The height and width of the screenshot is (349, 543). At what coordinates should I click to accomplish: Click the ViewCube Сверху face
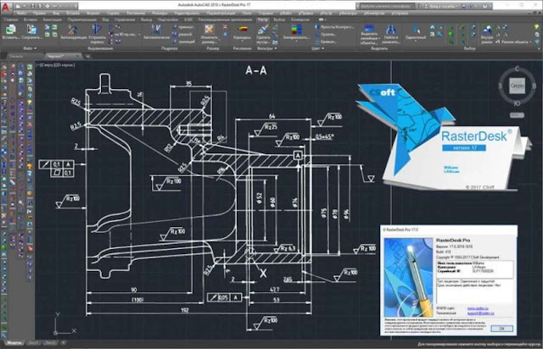tap(517, 86)
